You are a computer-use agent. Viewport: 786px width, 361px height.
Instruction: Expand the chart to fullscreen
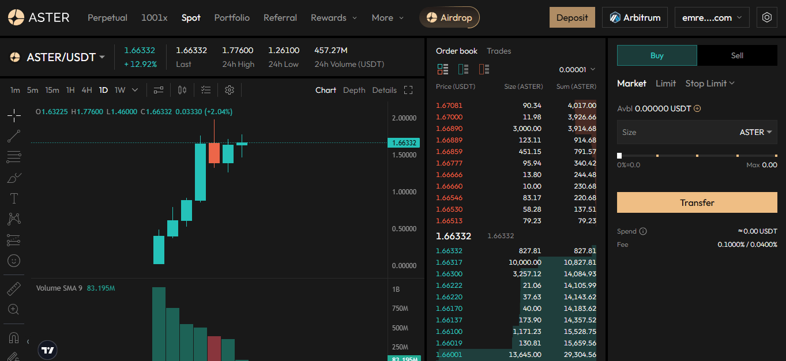[x=408, y=90]
